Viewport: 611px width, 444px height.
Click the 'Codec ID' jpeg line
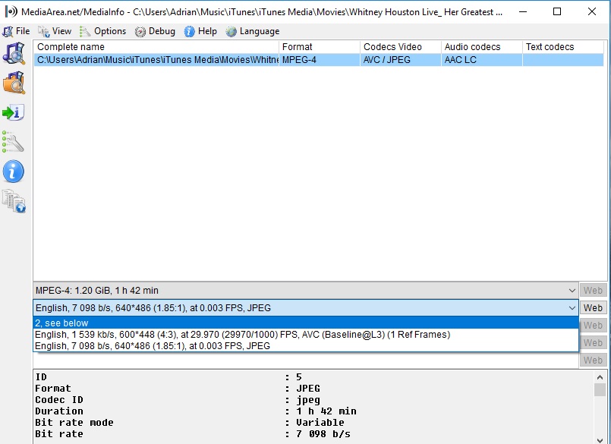(x=178, y=400)
